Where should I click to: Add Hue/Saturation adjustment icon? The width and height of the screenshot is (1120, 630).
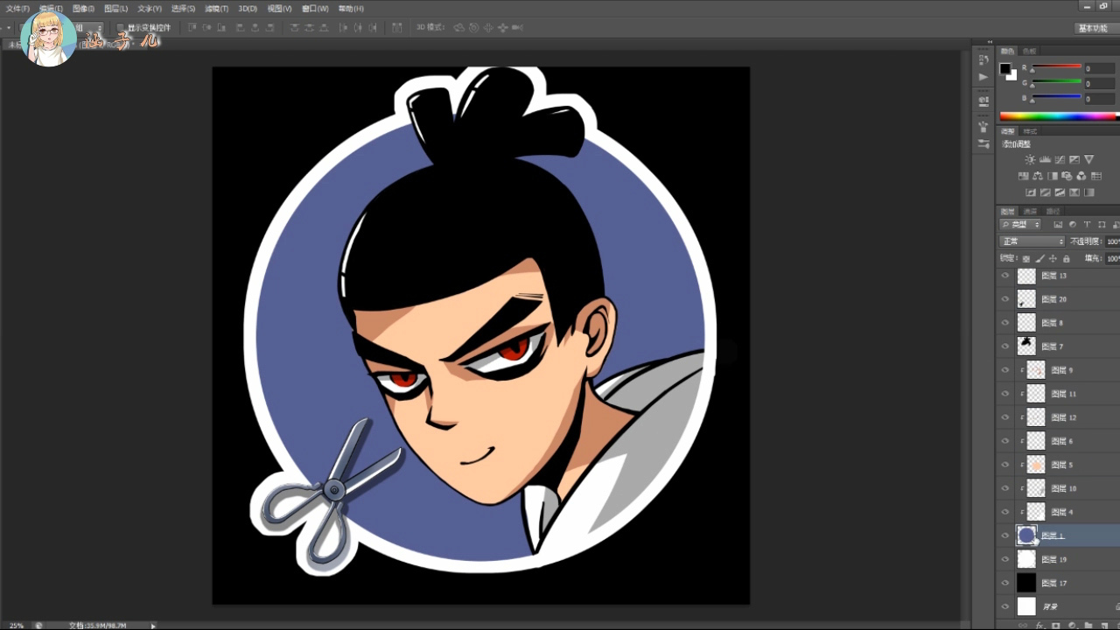(x=1023, y=176)
